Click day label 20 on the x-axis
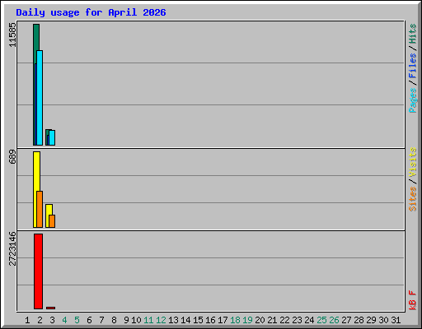 click(x=260, y=320)
